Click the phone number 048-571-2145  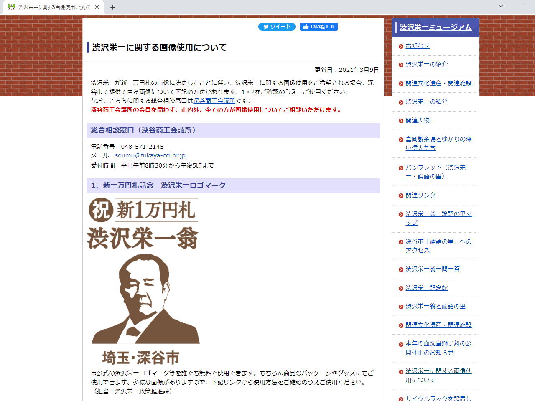tap(142, 147)
